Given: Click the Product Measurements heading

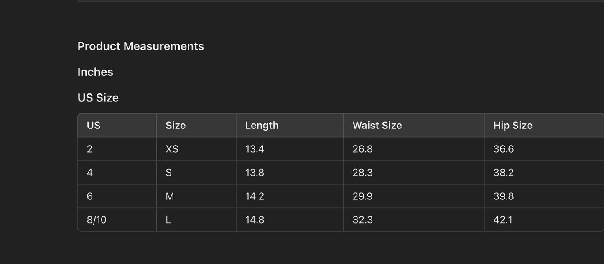Looking at the screenshot, I should click(x=140, y=46).
